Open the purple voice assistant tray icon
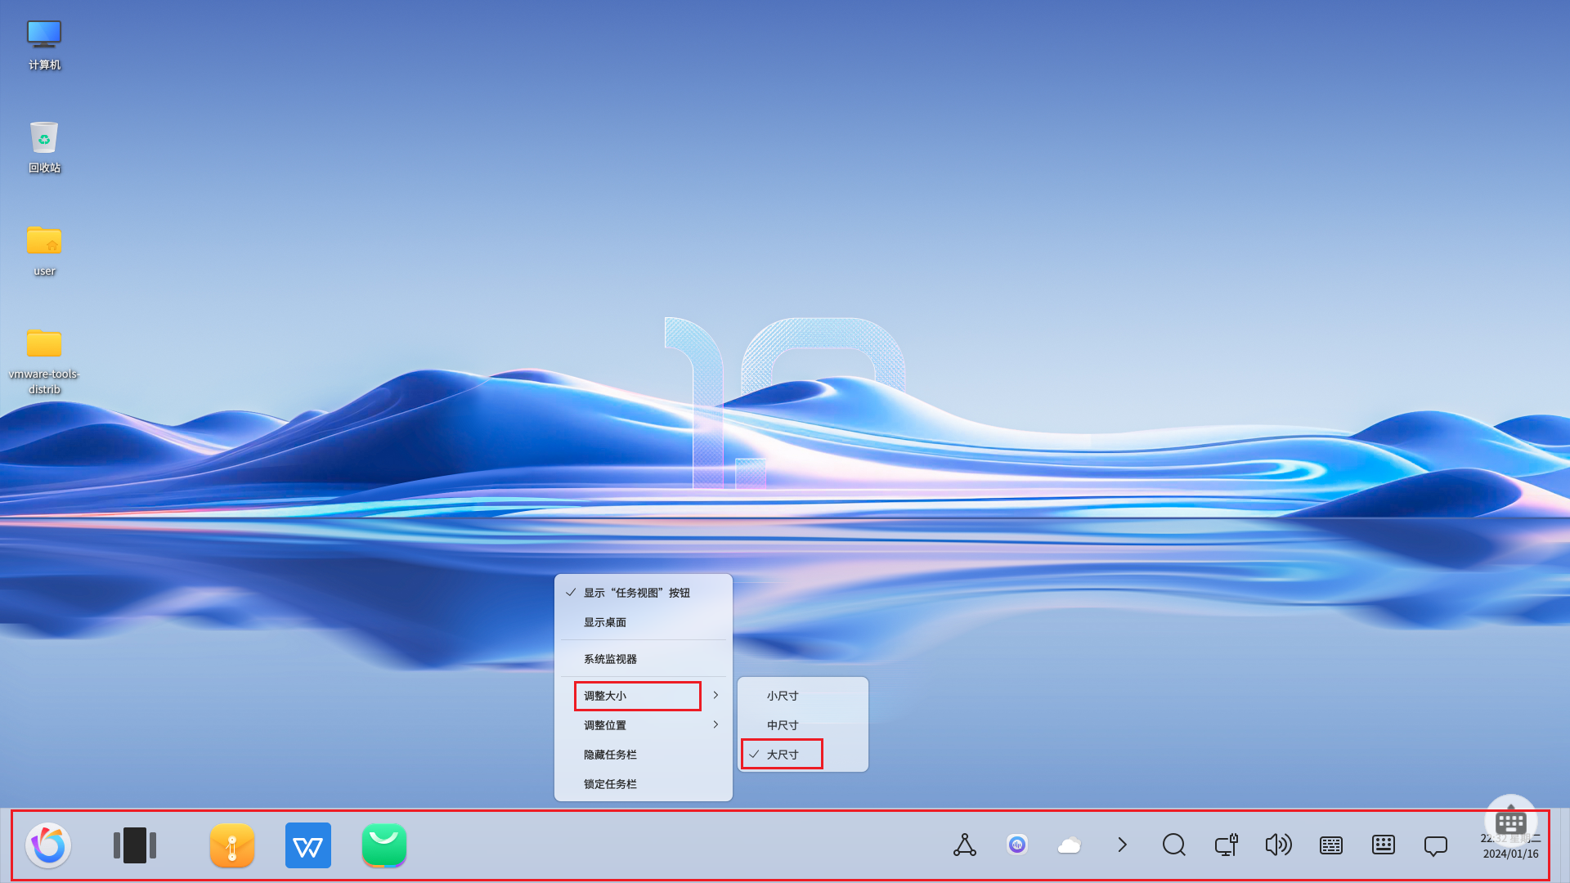This screenshot has height=883, width=1570. pyautogui.click(x=1017, y=845)
